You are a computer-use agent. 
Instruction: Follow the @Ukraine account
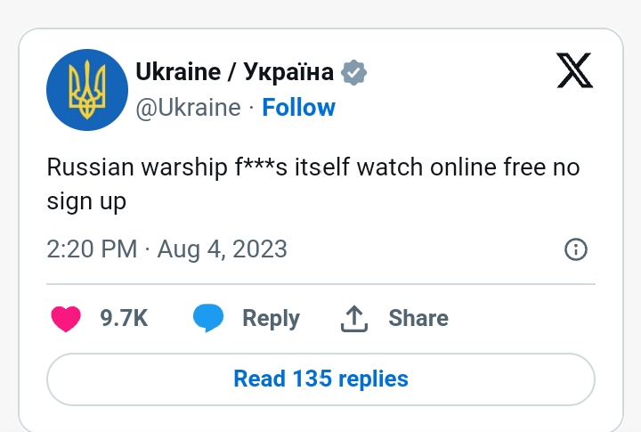[298, 108]
